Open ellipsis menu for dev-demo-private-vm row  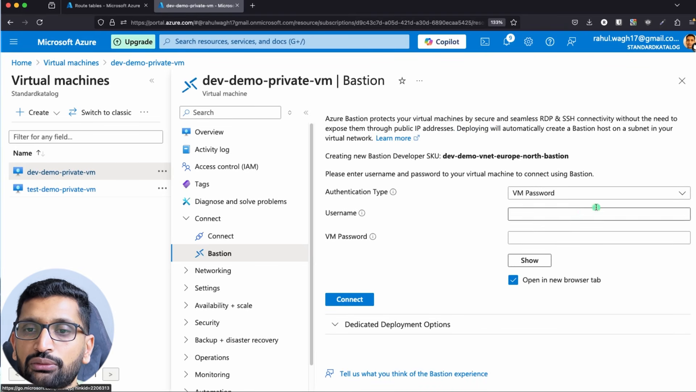click(162, 171)
